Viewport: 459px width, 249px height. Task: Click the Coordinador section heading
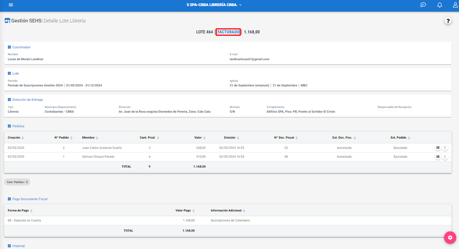(x=21, y=47)
